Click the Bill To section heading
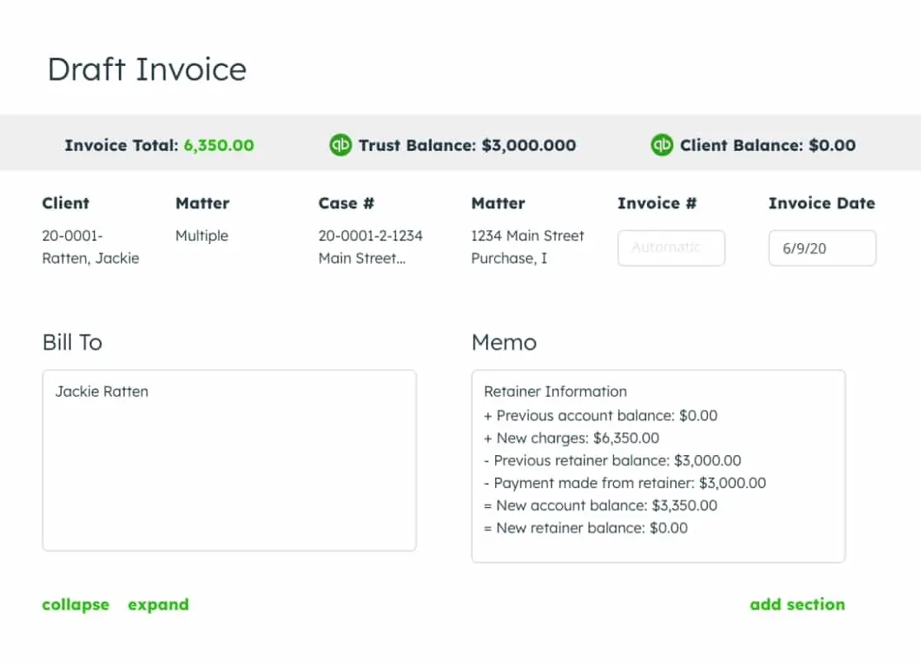Viewport: 921px width, 663px height. [x=72, y=342]
